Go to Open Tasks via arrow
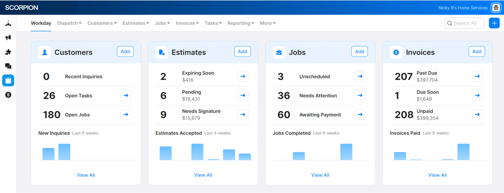This screenshot has height=193, width=504. (x=126, y=95)
